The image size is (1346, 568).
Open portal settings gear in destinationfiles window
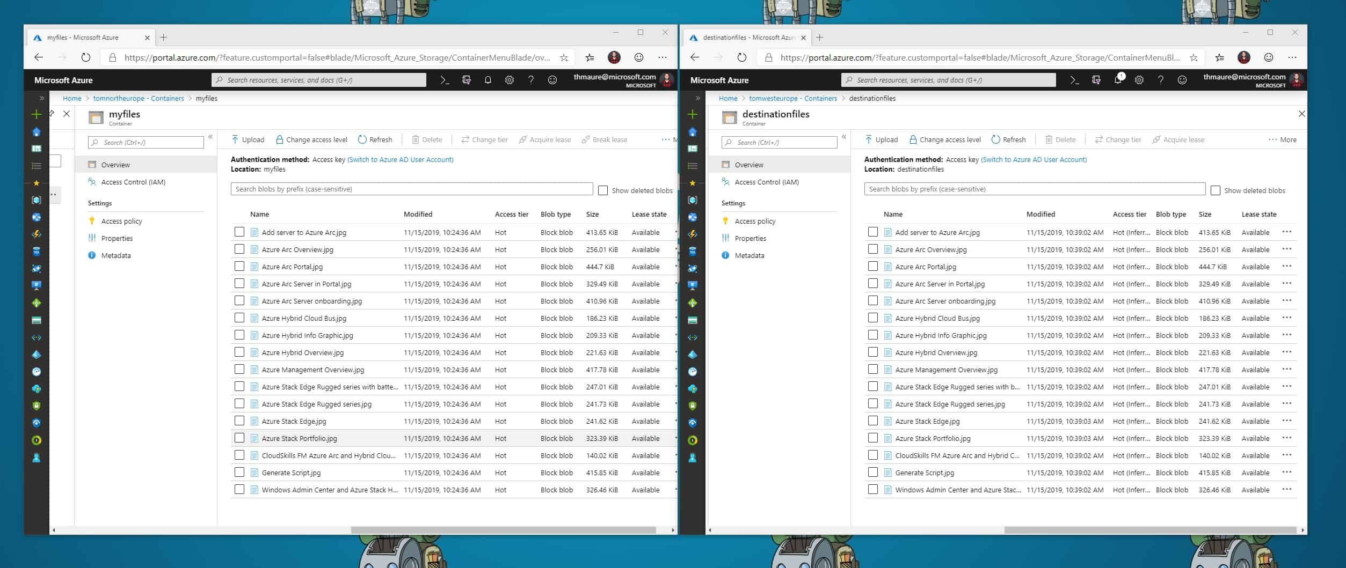[x=1139, y=80]
